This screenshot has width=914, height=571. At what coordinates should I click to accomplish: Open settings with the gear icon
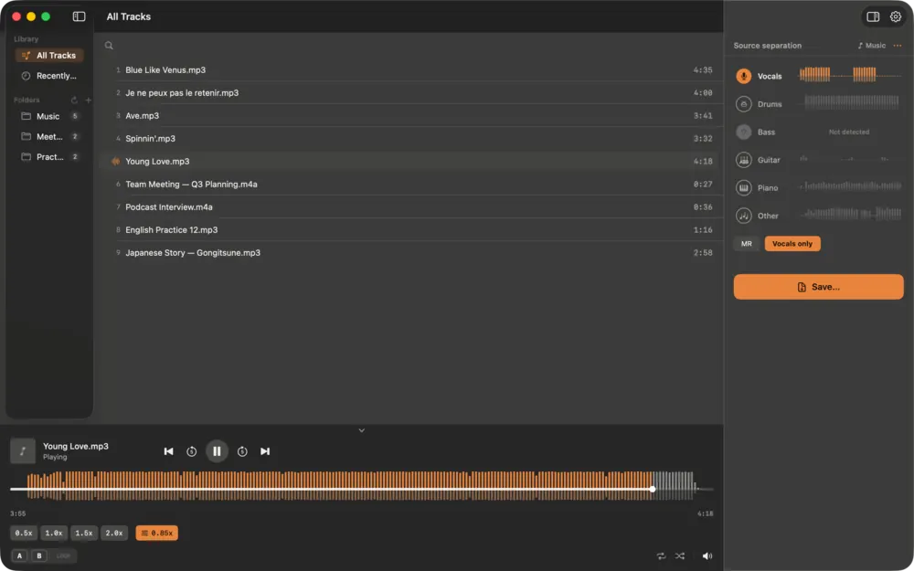pos(896,16)
